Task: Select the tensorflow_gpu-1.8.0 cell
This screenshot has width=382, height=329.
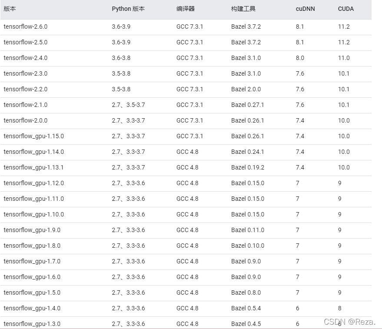Action: (32, 246)
